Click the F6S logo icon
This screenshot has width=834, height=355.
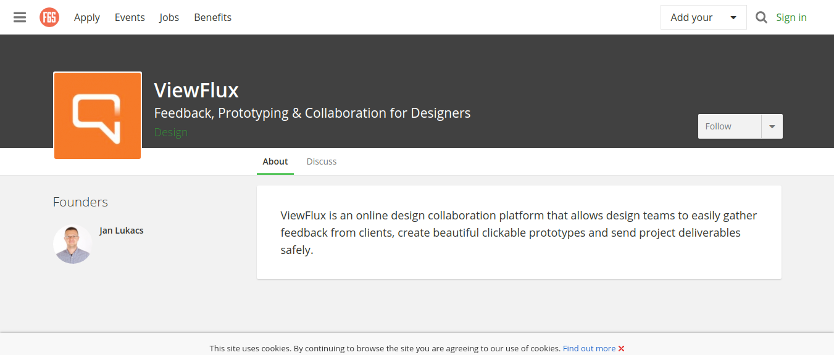click(x=49, y=17)
